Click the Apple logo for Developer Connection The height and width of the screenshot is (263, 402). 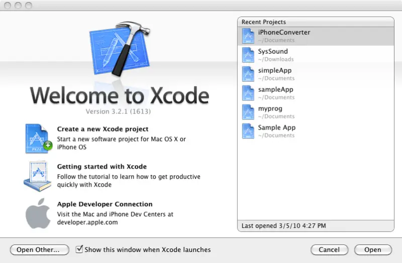point(38,213)
